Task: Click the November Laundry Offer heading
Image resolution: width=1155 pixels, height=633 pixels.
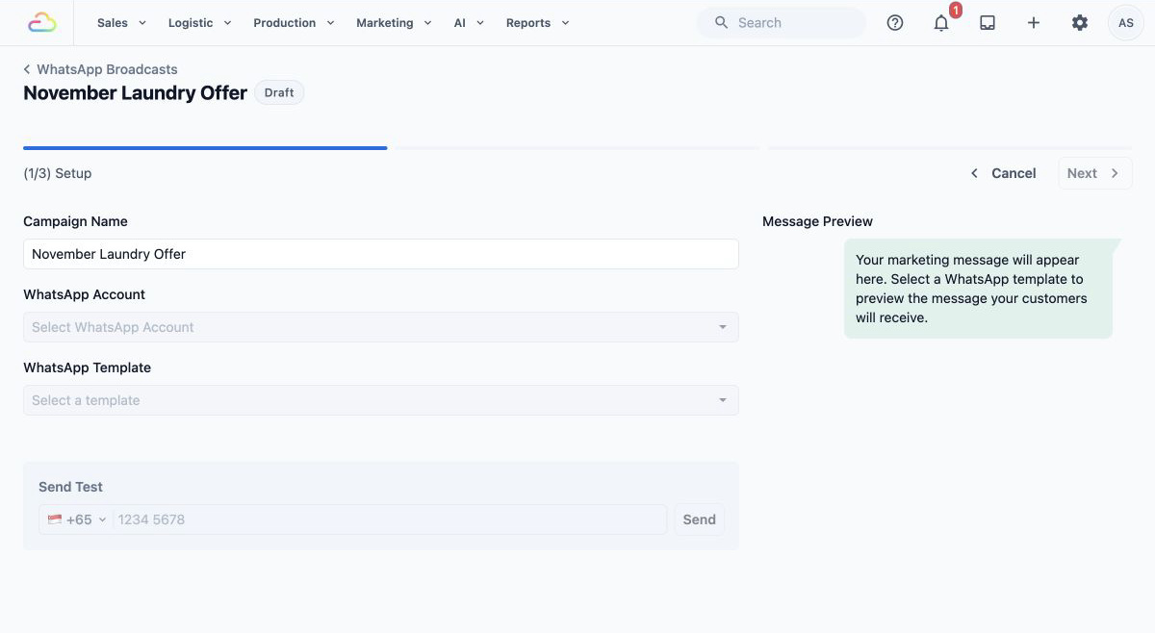Action: click(135, 93)
